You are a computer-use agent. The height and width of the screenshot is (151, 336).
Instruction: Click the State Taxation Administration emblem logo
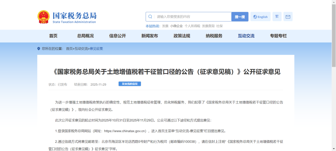43,17
